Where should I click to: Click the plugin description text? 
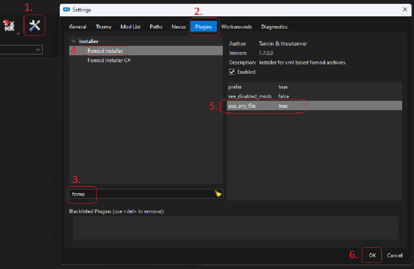(302, 63)
